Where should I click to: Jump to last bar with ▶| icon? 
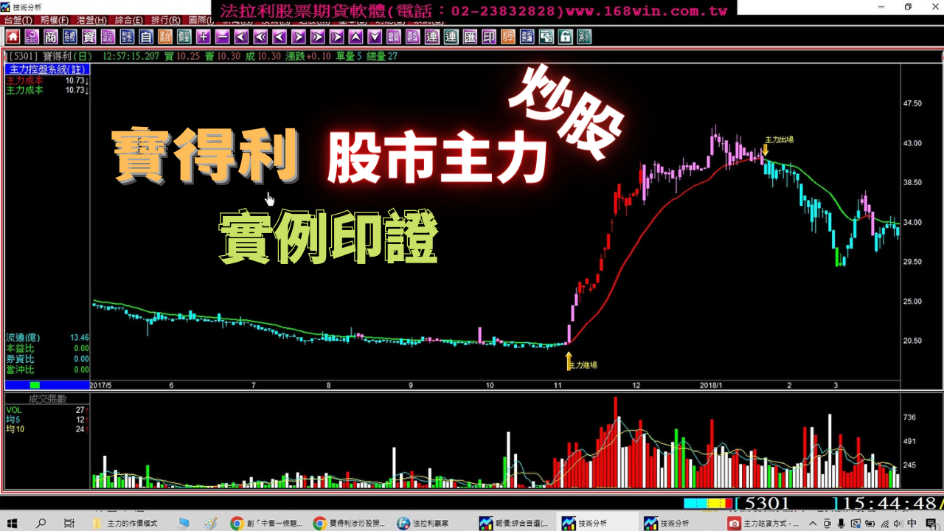pyautogui.click(x=336, y=37)
